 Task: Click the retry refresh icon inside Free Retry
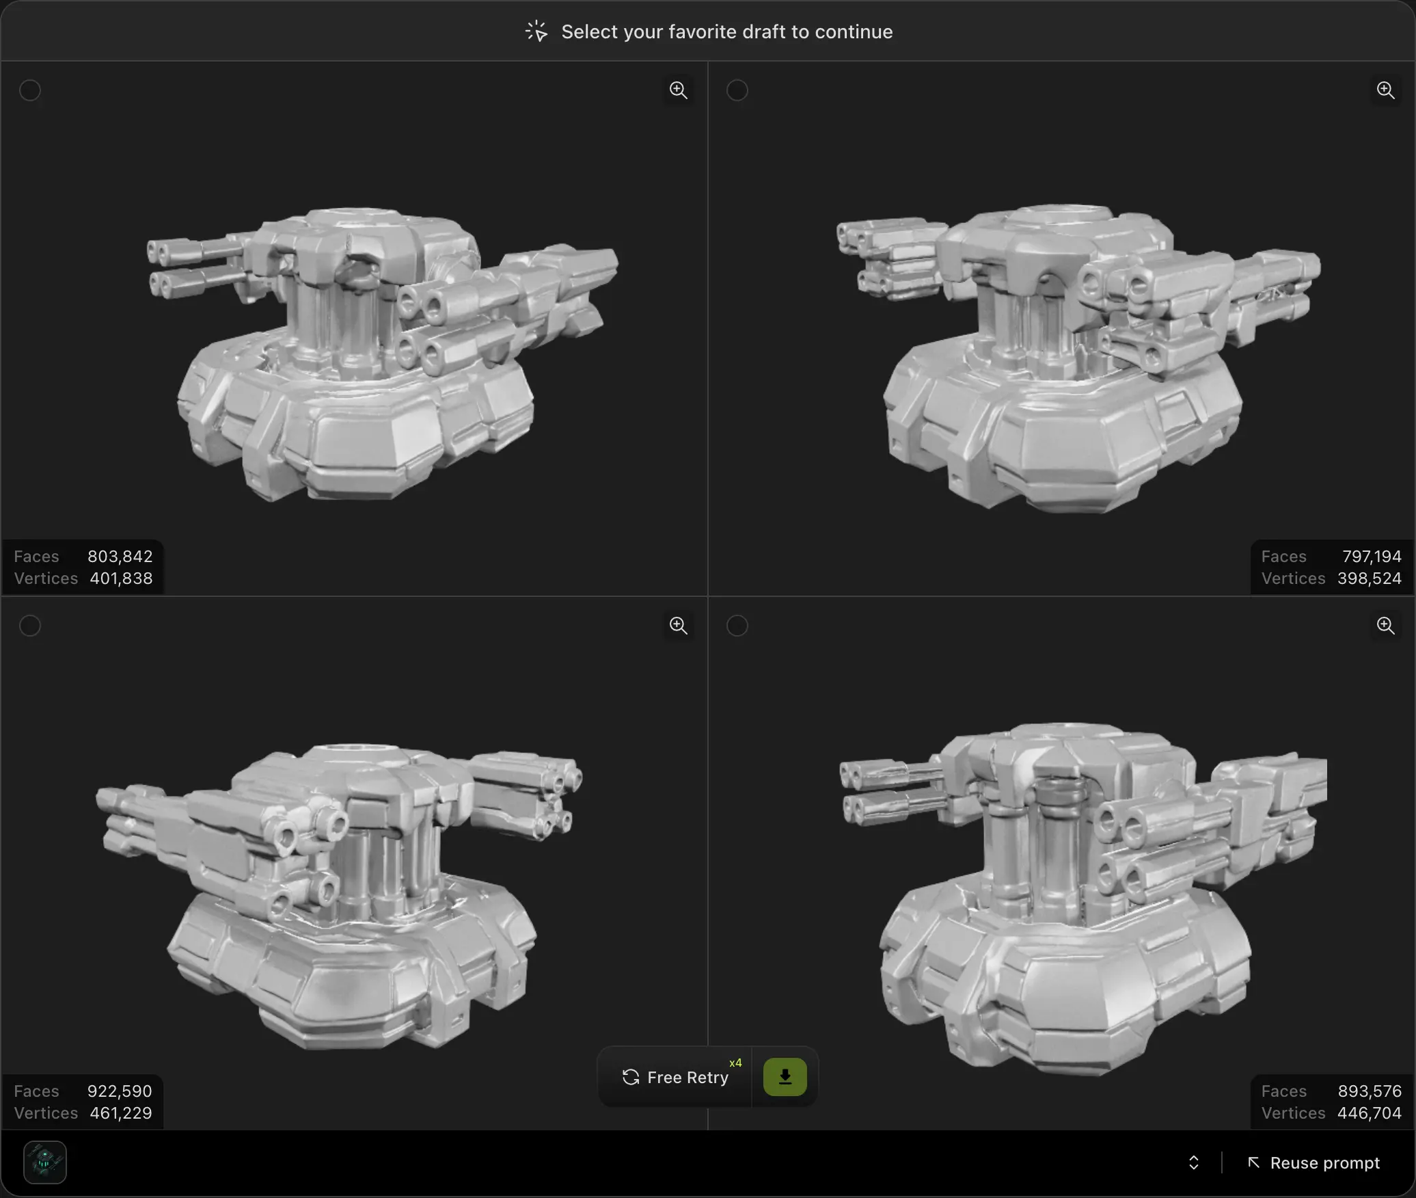629,1077
